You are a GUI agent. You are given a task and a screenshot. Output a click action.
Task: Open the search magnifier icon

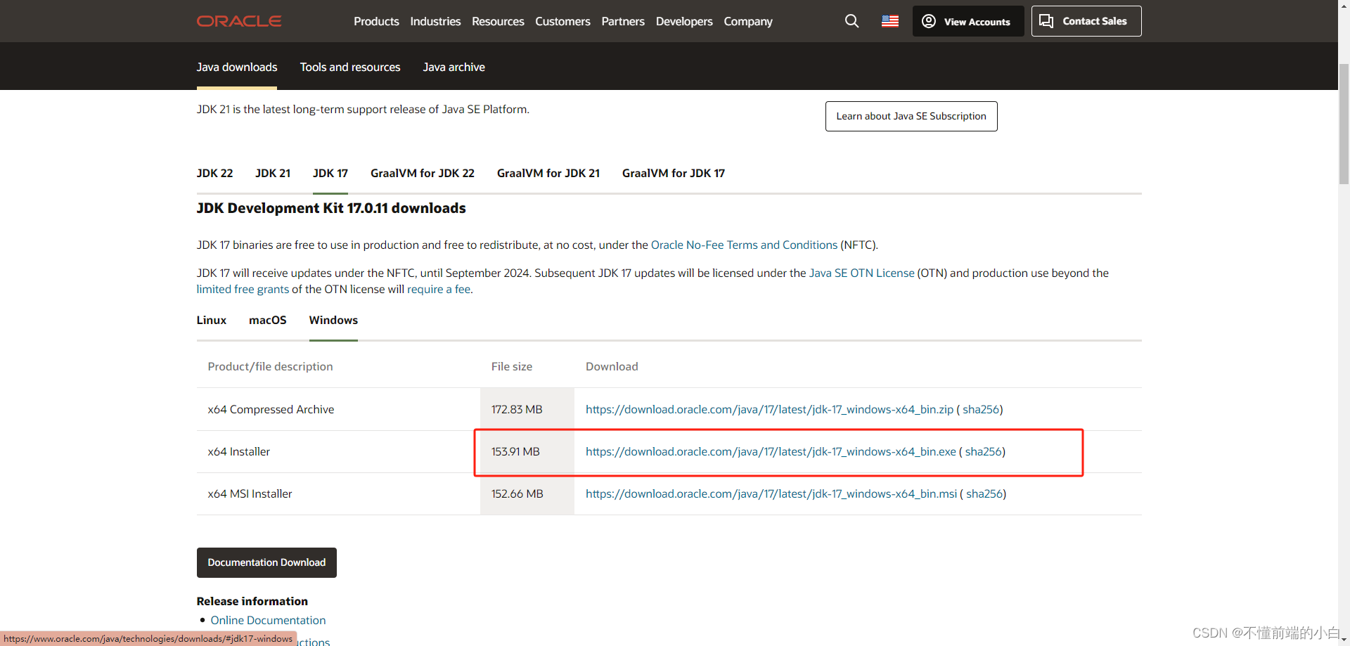(x=851, y=21)
